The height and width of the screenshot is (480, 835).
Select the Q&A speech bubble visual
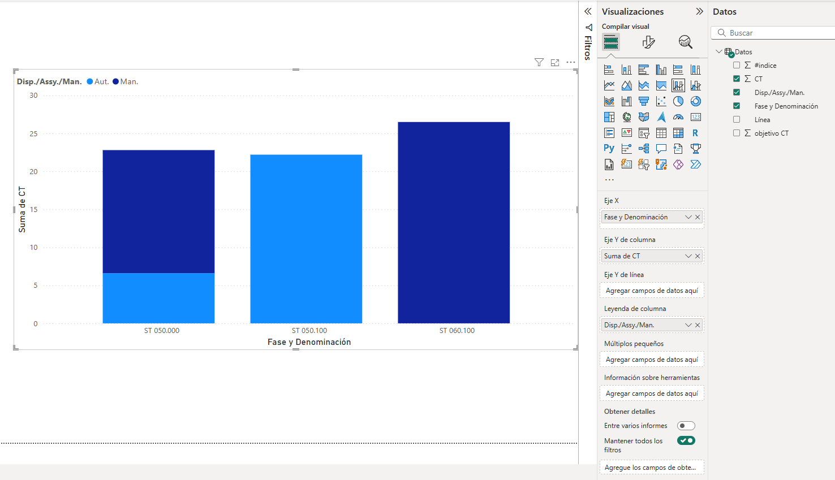(661, 149)
